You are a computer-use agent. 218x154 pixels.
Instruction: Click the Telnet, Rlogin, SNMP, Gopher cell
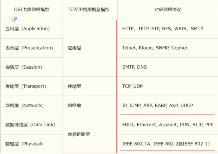[155, 48]
